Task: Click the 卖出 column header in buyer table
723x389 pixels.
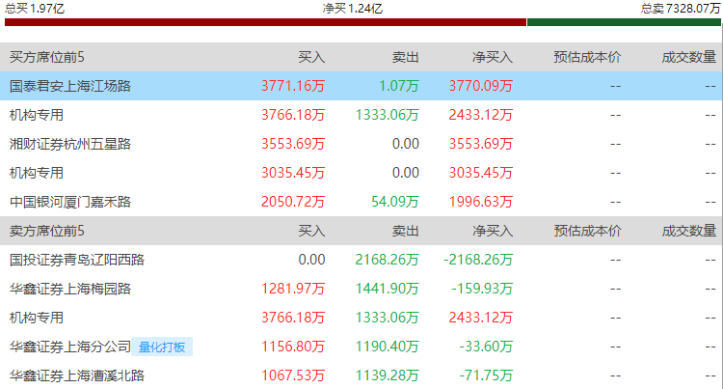Action: (x=405, y=57)
